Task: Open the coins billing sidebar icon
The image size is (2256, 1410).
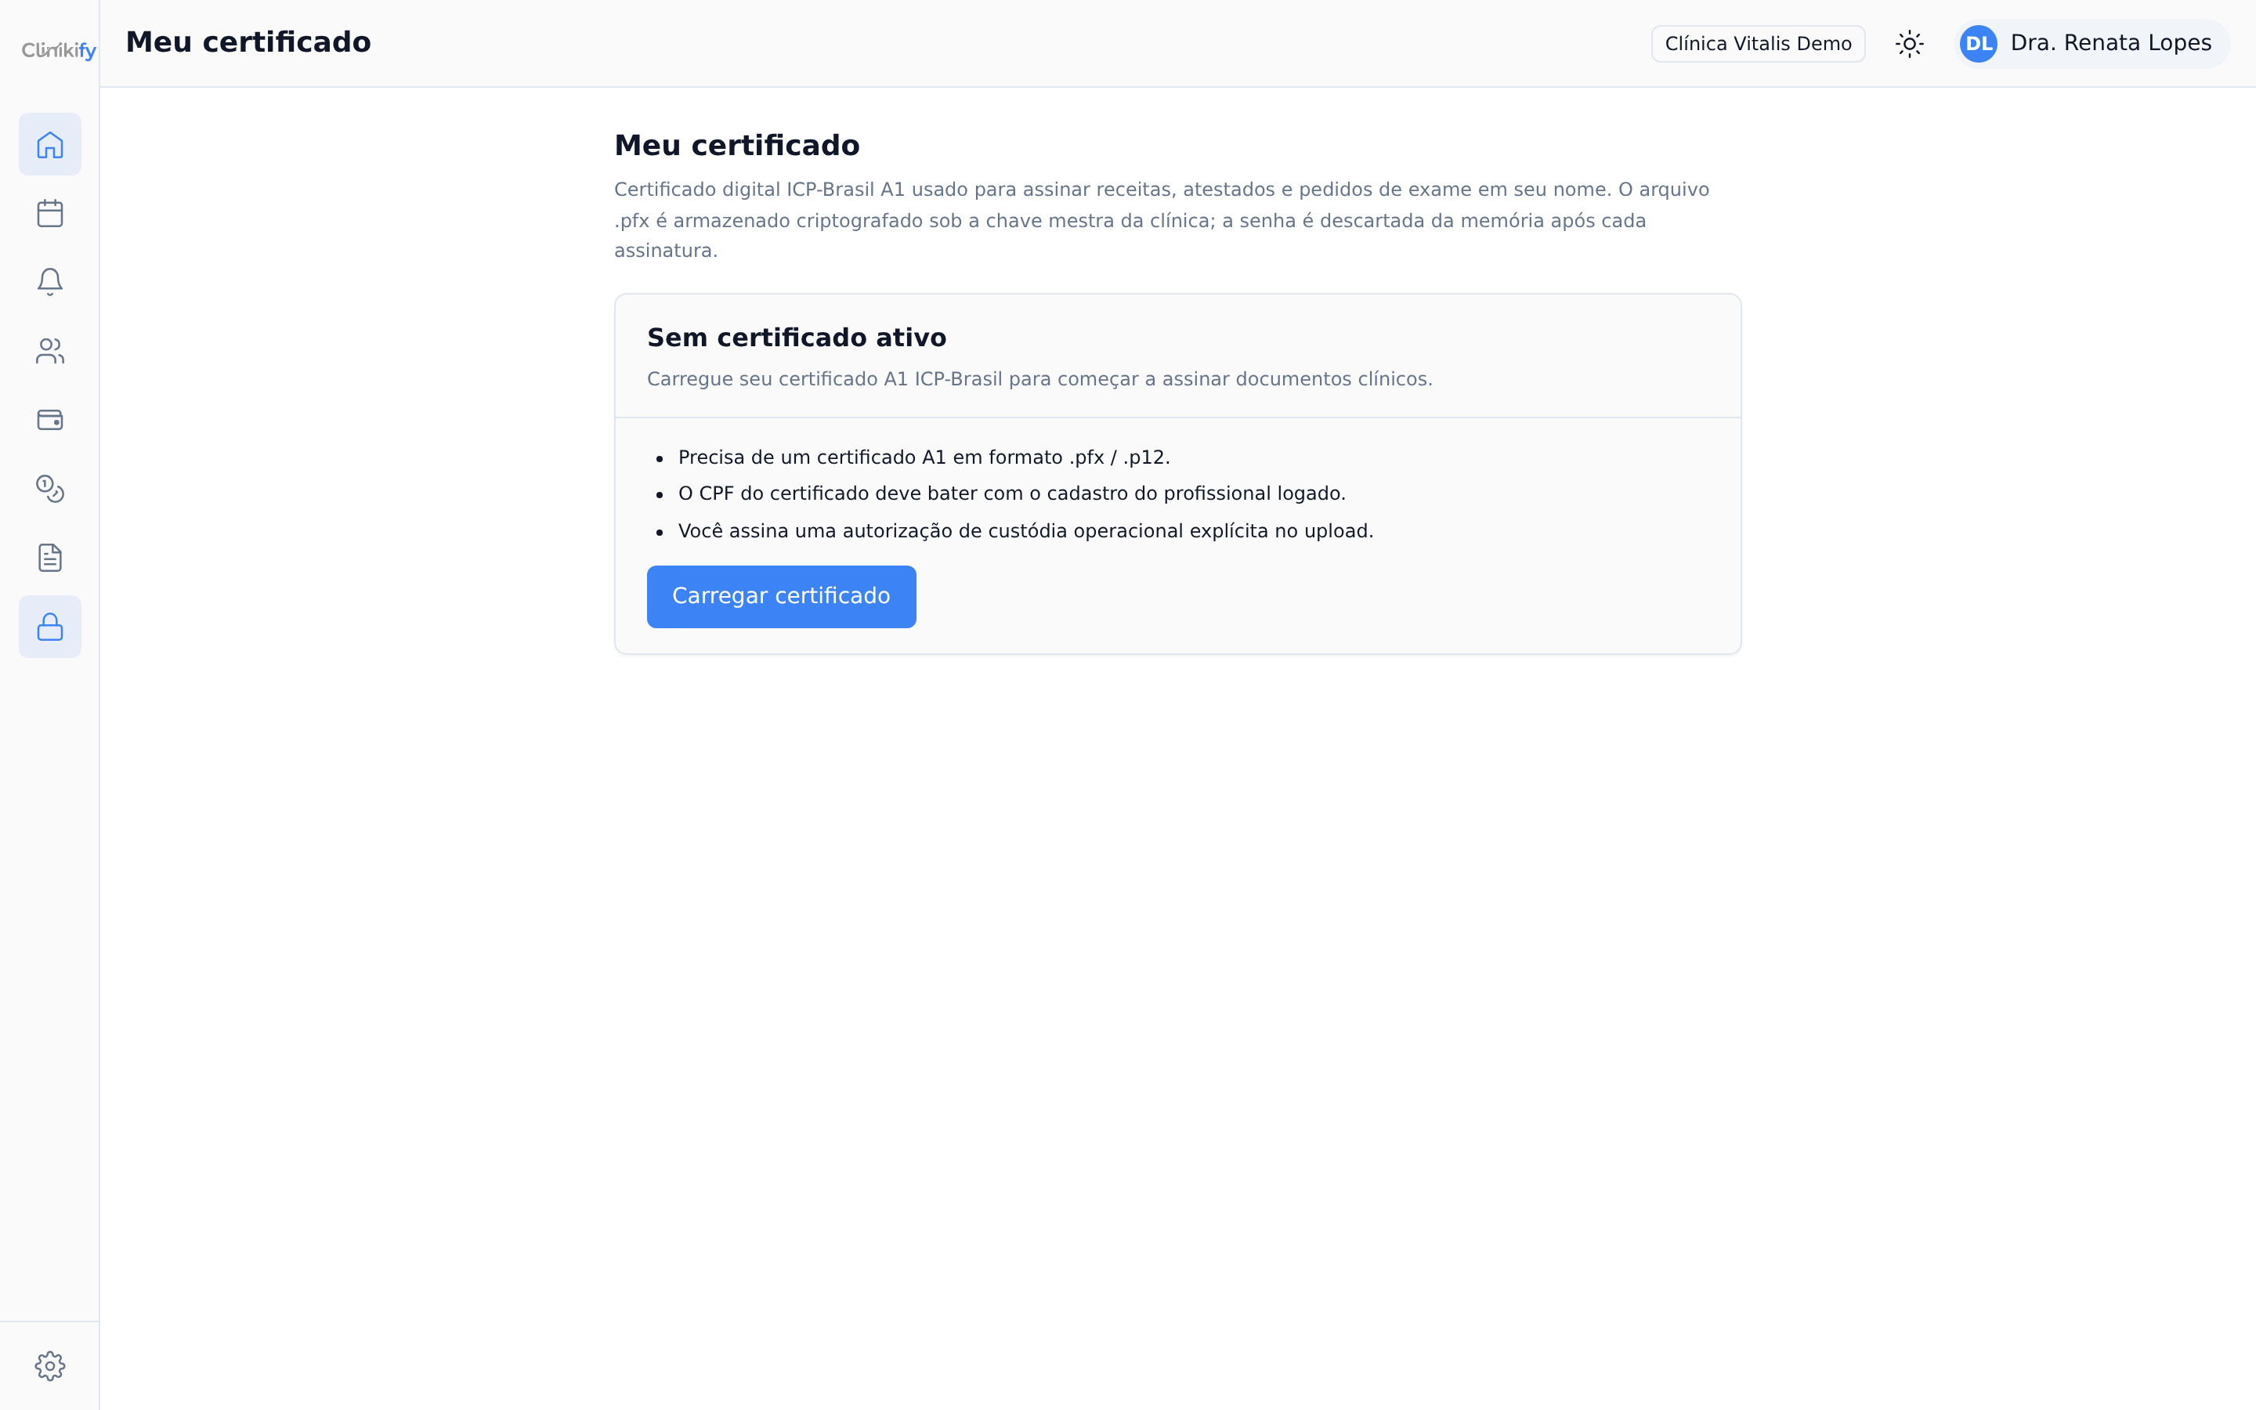Action: click(50, 489)
